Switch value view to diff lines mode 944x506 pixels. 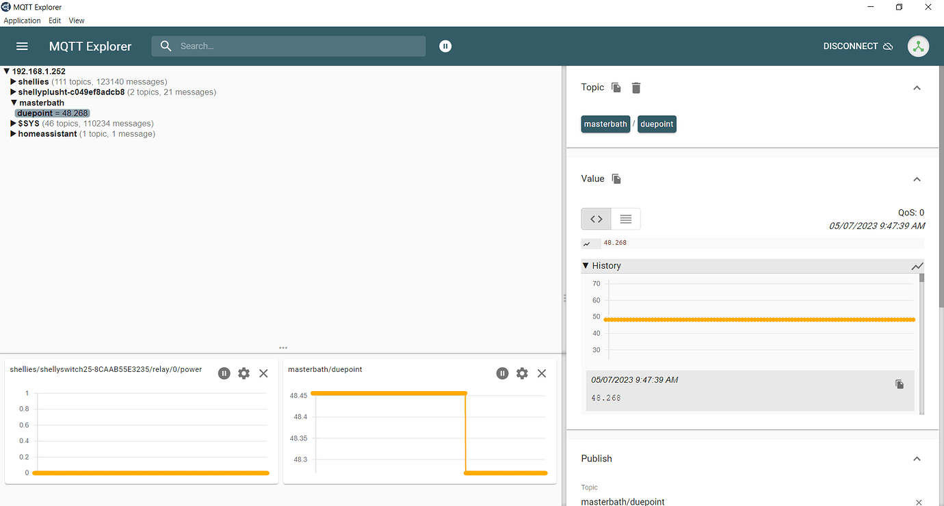coord(625,219)
